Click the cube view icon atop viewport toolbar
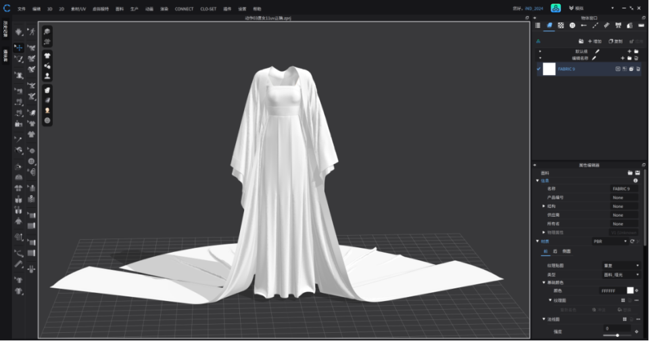 click(x=47, y=32)
